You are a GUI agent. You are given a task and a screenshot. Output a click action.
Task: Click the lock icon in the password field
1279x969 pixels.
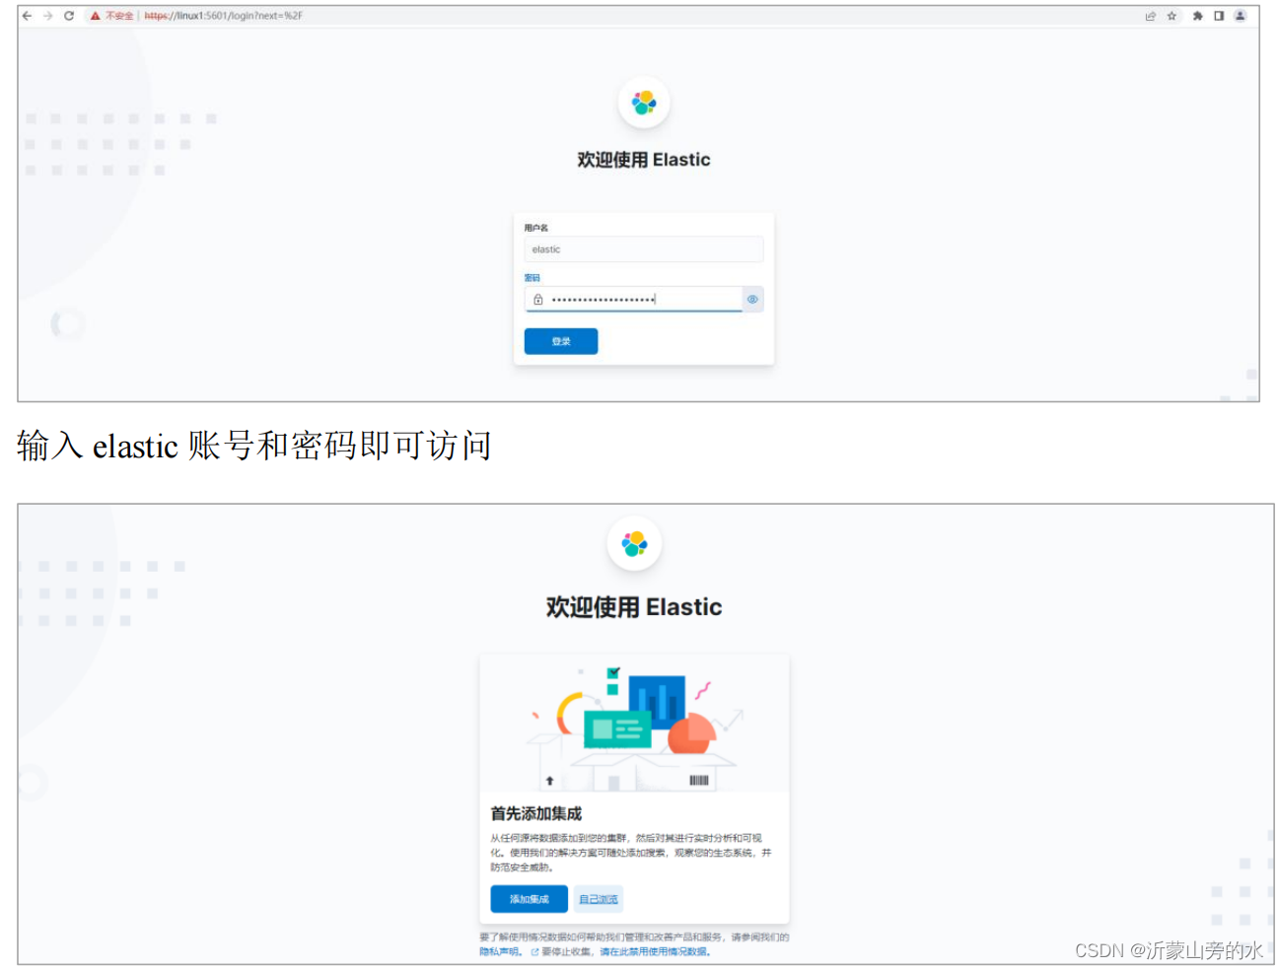pos(537,299)
